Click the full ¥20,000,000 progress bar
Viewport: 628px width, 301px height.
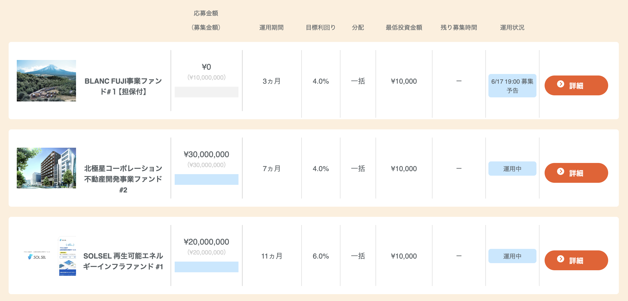(206, 267)
